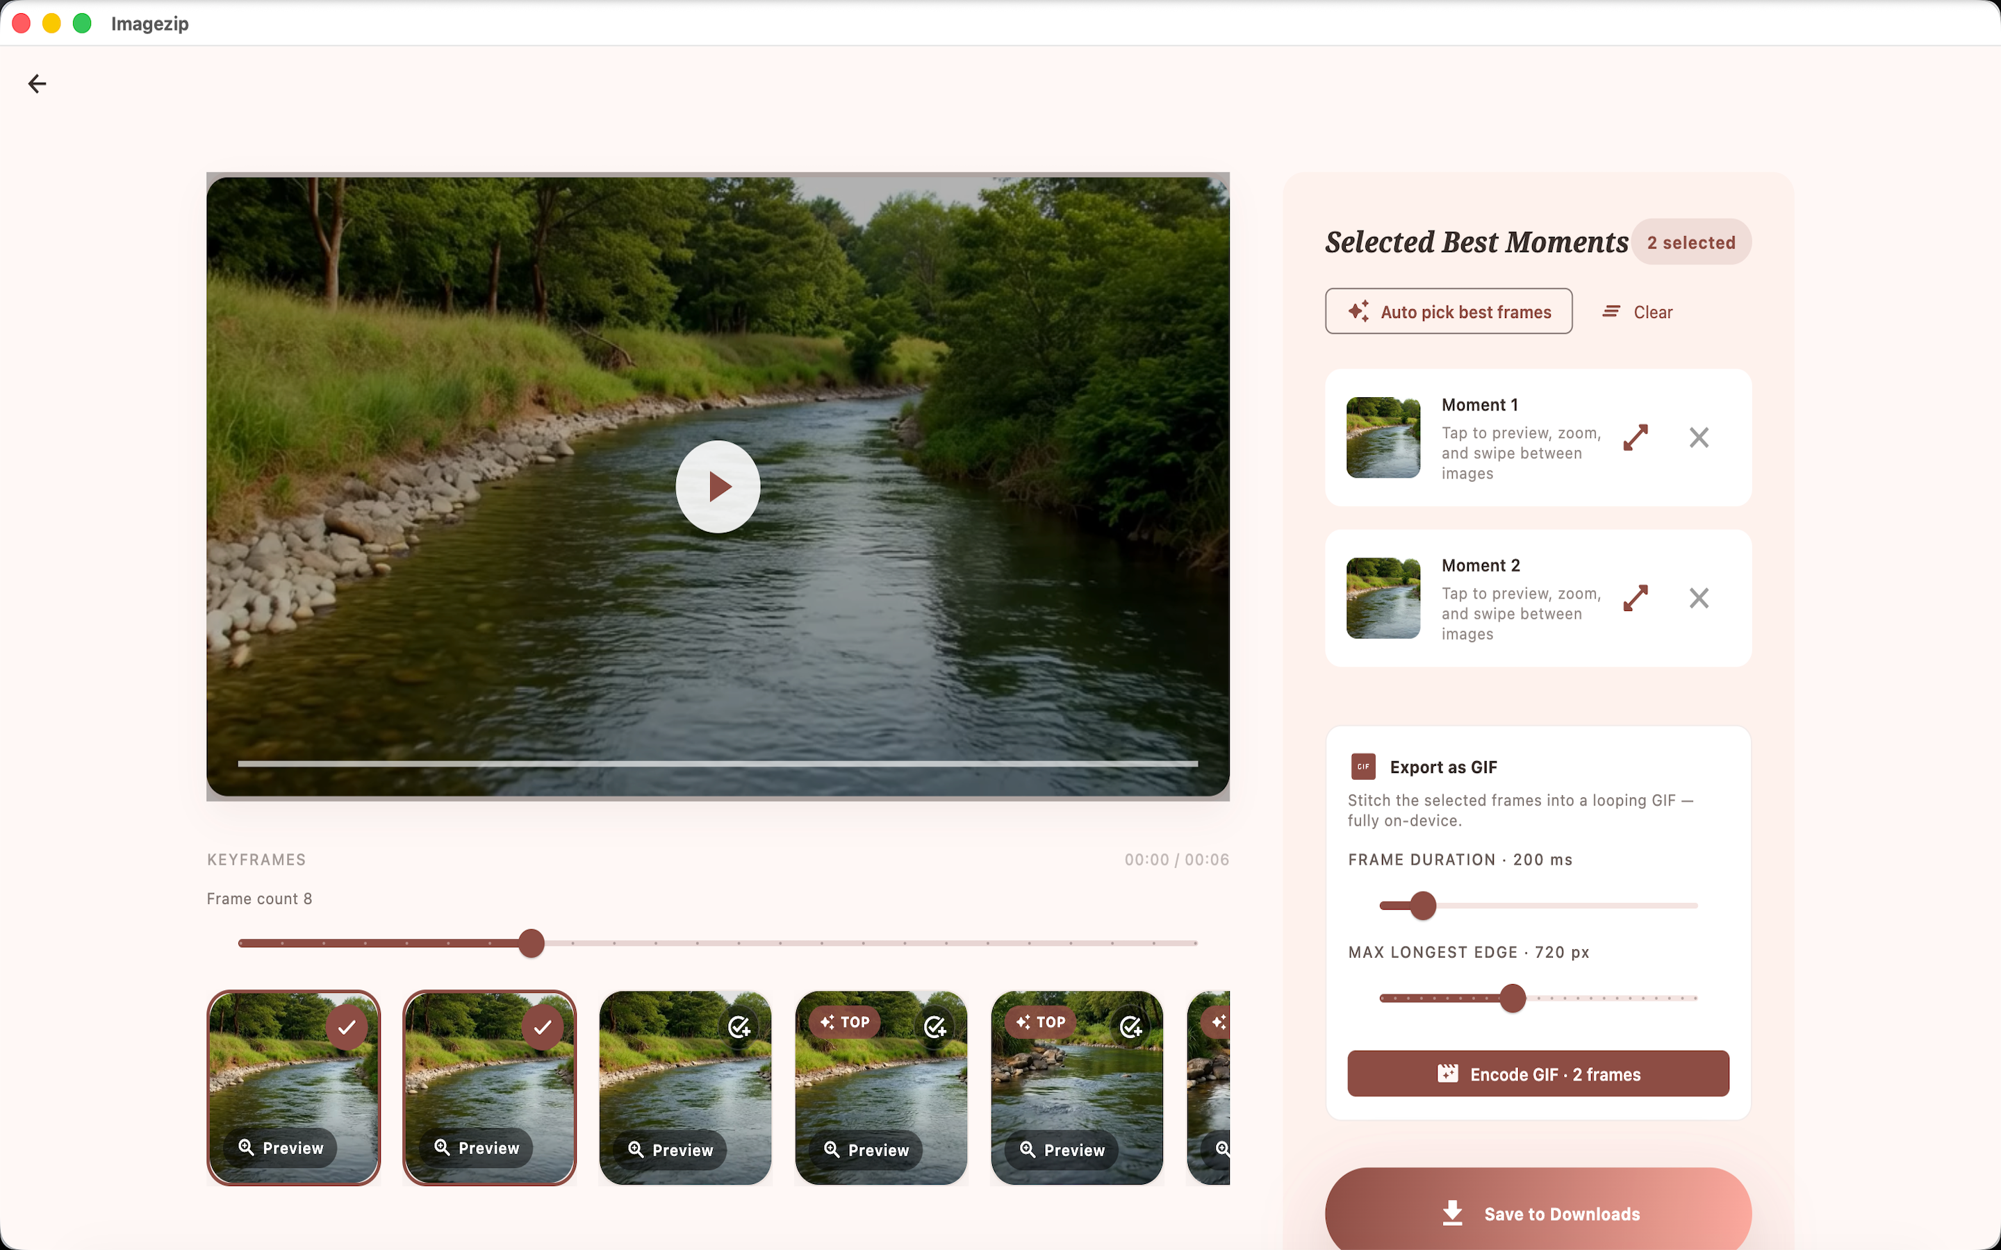This screenshot has height=1250, width=2001.
Task: Add the fifth keyframe (TOP) to selection
Action: tap(1130, 1027)
